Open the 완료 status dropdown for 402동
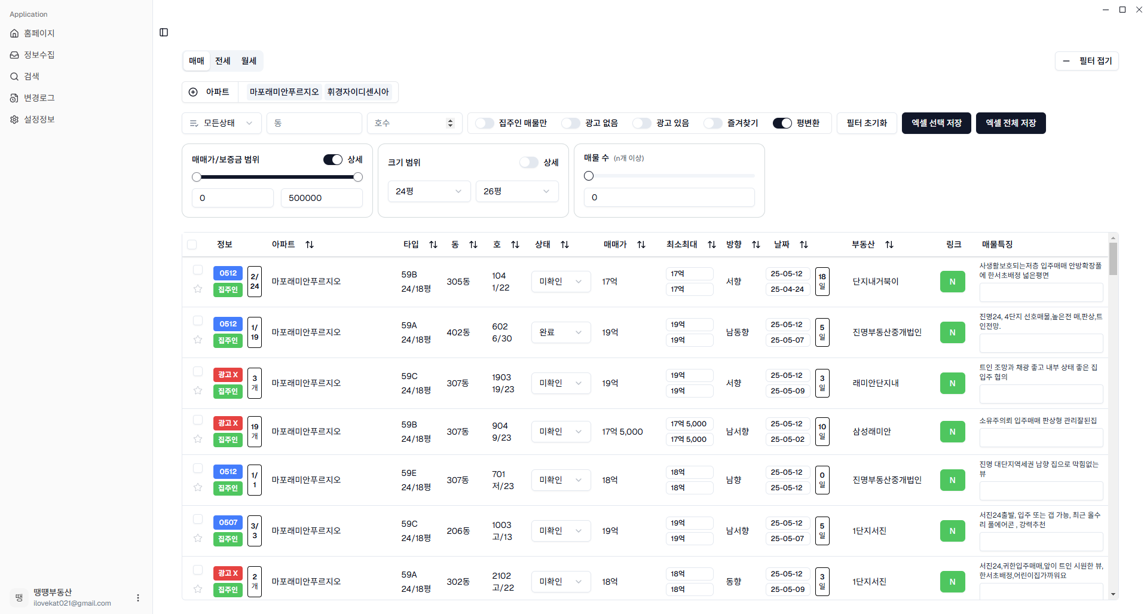1147x614 pixels. coord(561,332)
